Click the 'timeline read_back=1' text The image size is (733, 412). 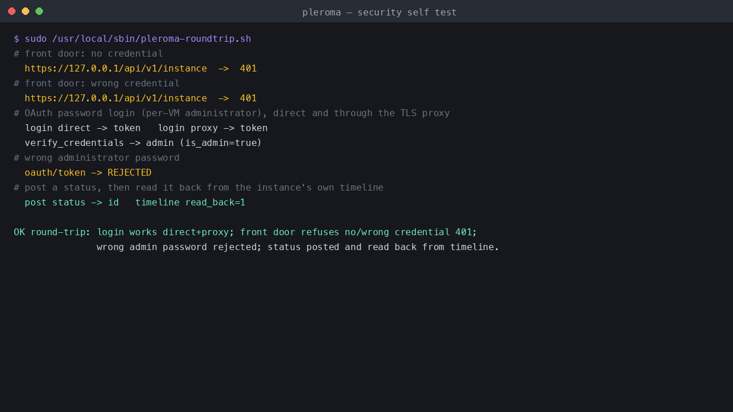[190, 203]
